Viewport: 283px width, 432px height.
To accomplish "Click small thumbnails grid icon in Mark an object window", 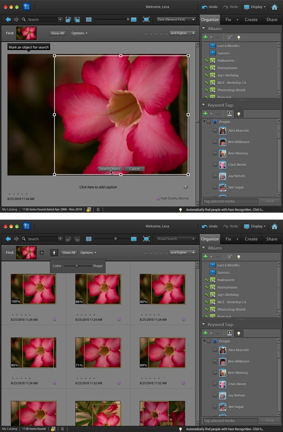I will pos(89,20).
